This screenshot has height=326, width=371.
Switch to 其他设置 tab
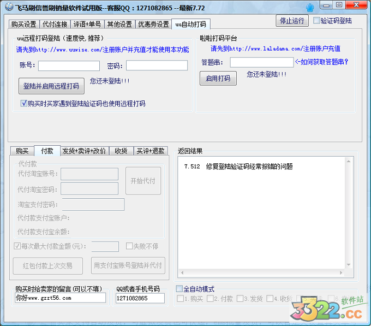coord(119,24)
